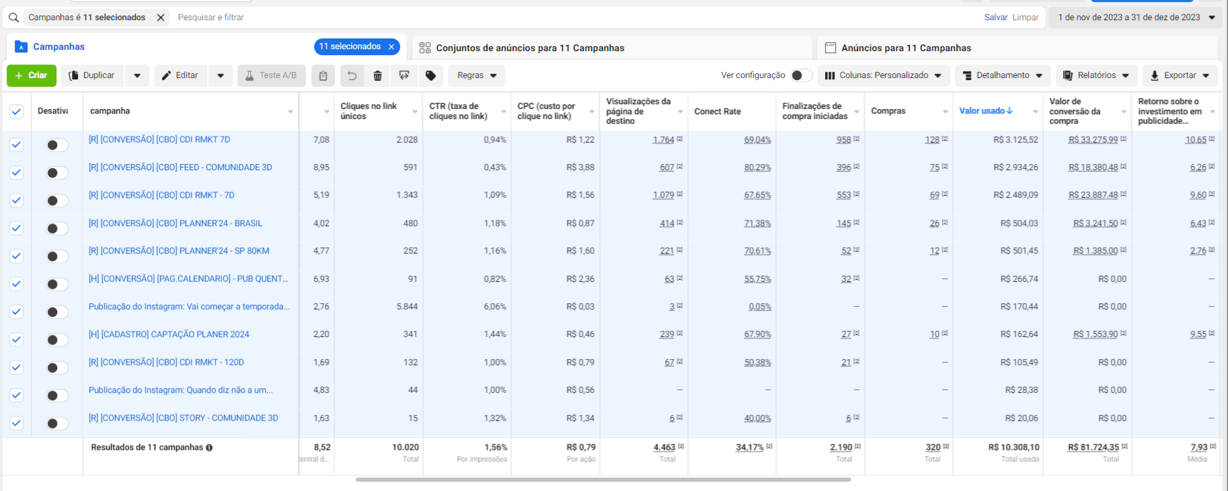Click the share feedback icon next to trash
The image size is (1228, 491).
click(404, 75)
